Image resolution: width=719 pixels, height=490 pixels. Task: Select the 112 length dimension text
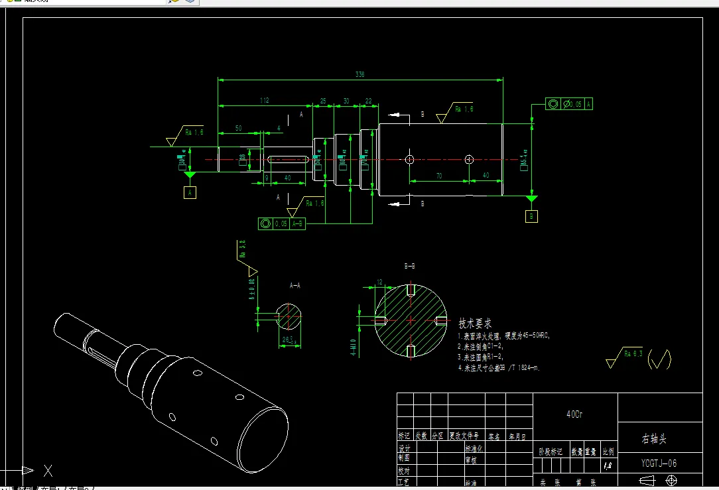265,100
